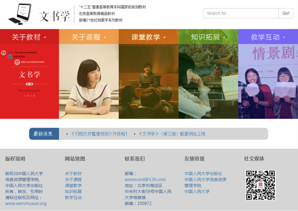This screenshot has height=211, width=298.
Task: Click the wsxrecord@126.com email link
Action: coord(145,179)
